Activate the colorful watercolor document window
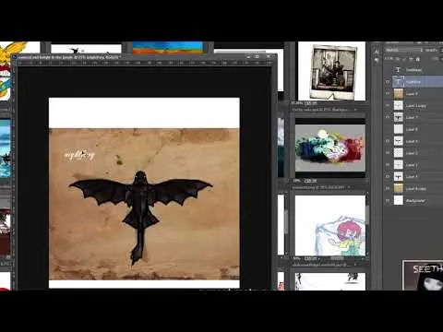The width and height of the screenshot is (443, 332). [330, 148]
